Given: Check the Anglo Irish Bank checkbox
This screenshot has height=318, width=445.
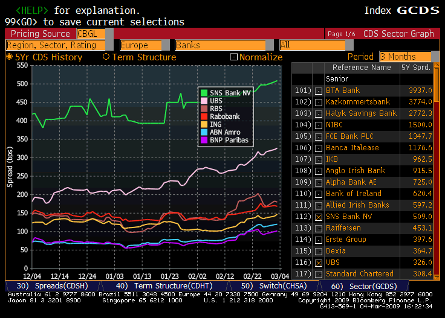Looking at the screenshot, I should pyautogui.click(x=319, y=171).
